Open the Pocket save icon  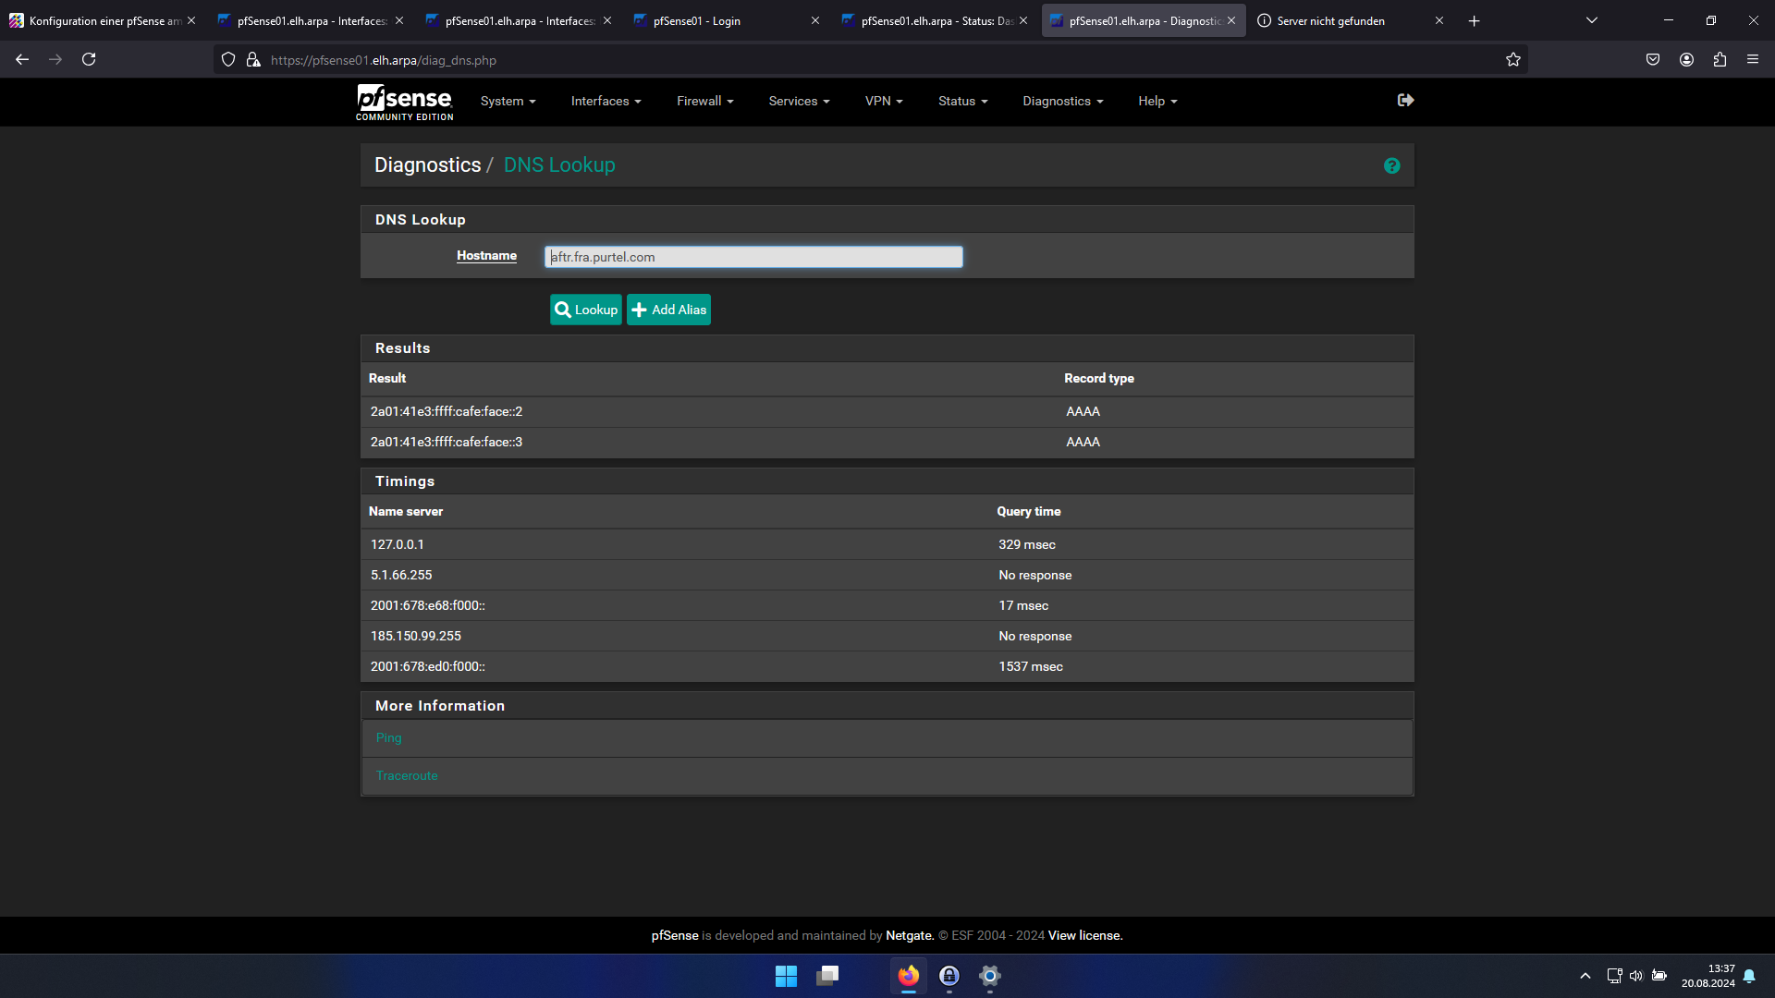(1653, 59)
